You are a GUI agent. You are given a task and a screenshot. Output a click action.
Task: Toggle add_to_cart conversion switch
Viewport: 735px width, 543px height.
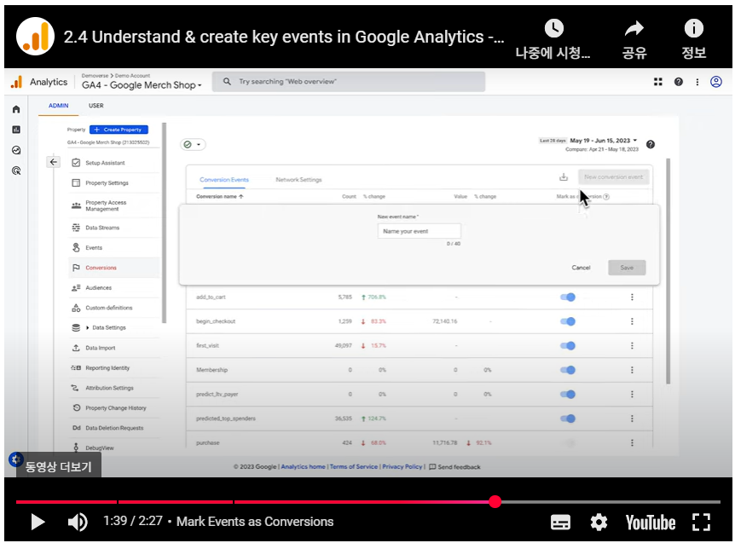pos(568,297)
